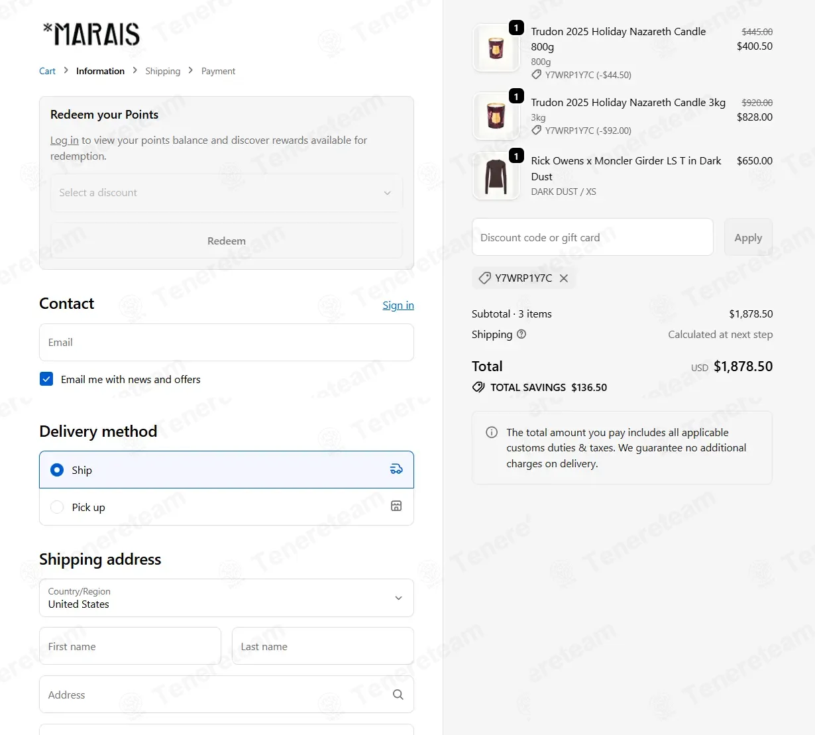
Task: Open the Select a discount dropdown
Action: click(227, 193)
